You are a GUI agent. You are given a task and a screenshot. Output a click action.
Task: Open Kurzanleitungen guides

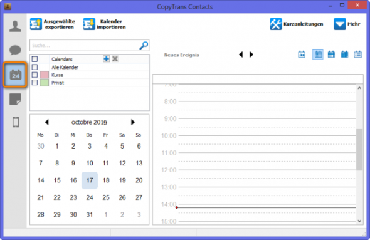click(x=297, y=24)
